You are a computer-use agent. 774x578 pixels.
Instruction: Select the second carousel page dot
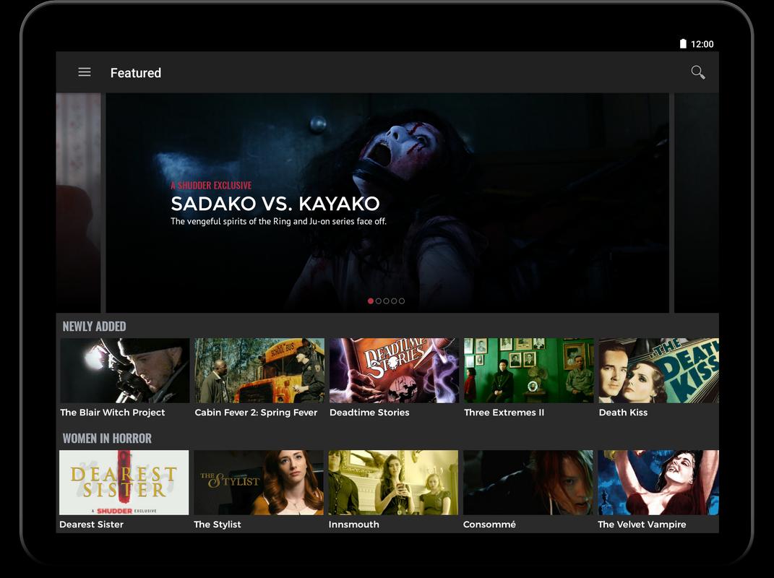[x=379, y=301]
